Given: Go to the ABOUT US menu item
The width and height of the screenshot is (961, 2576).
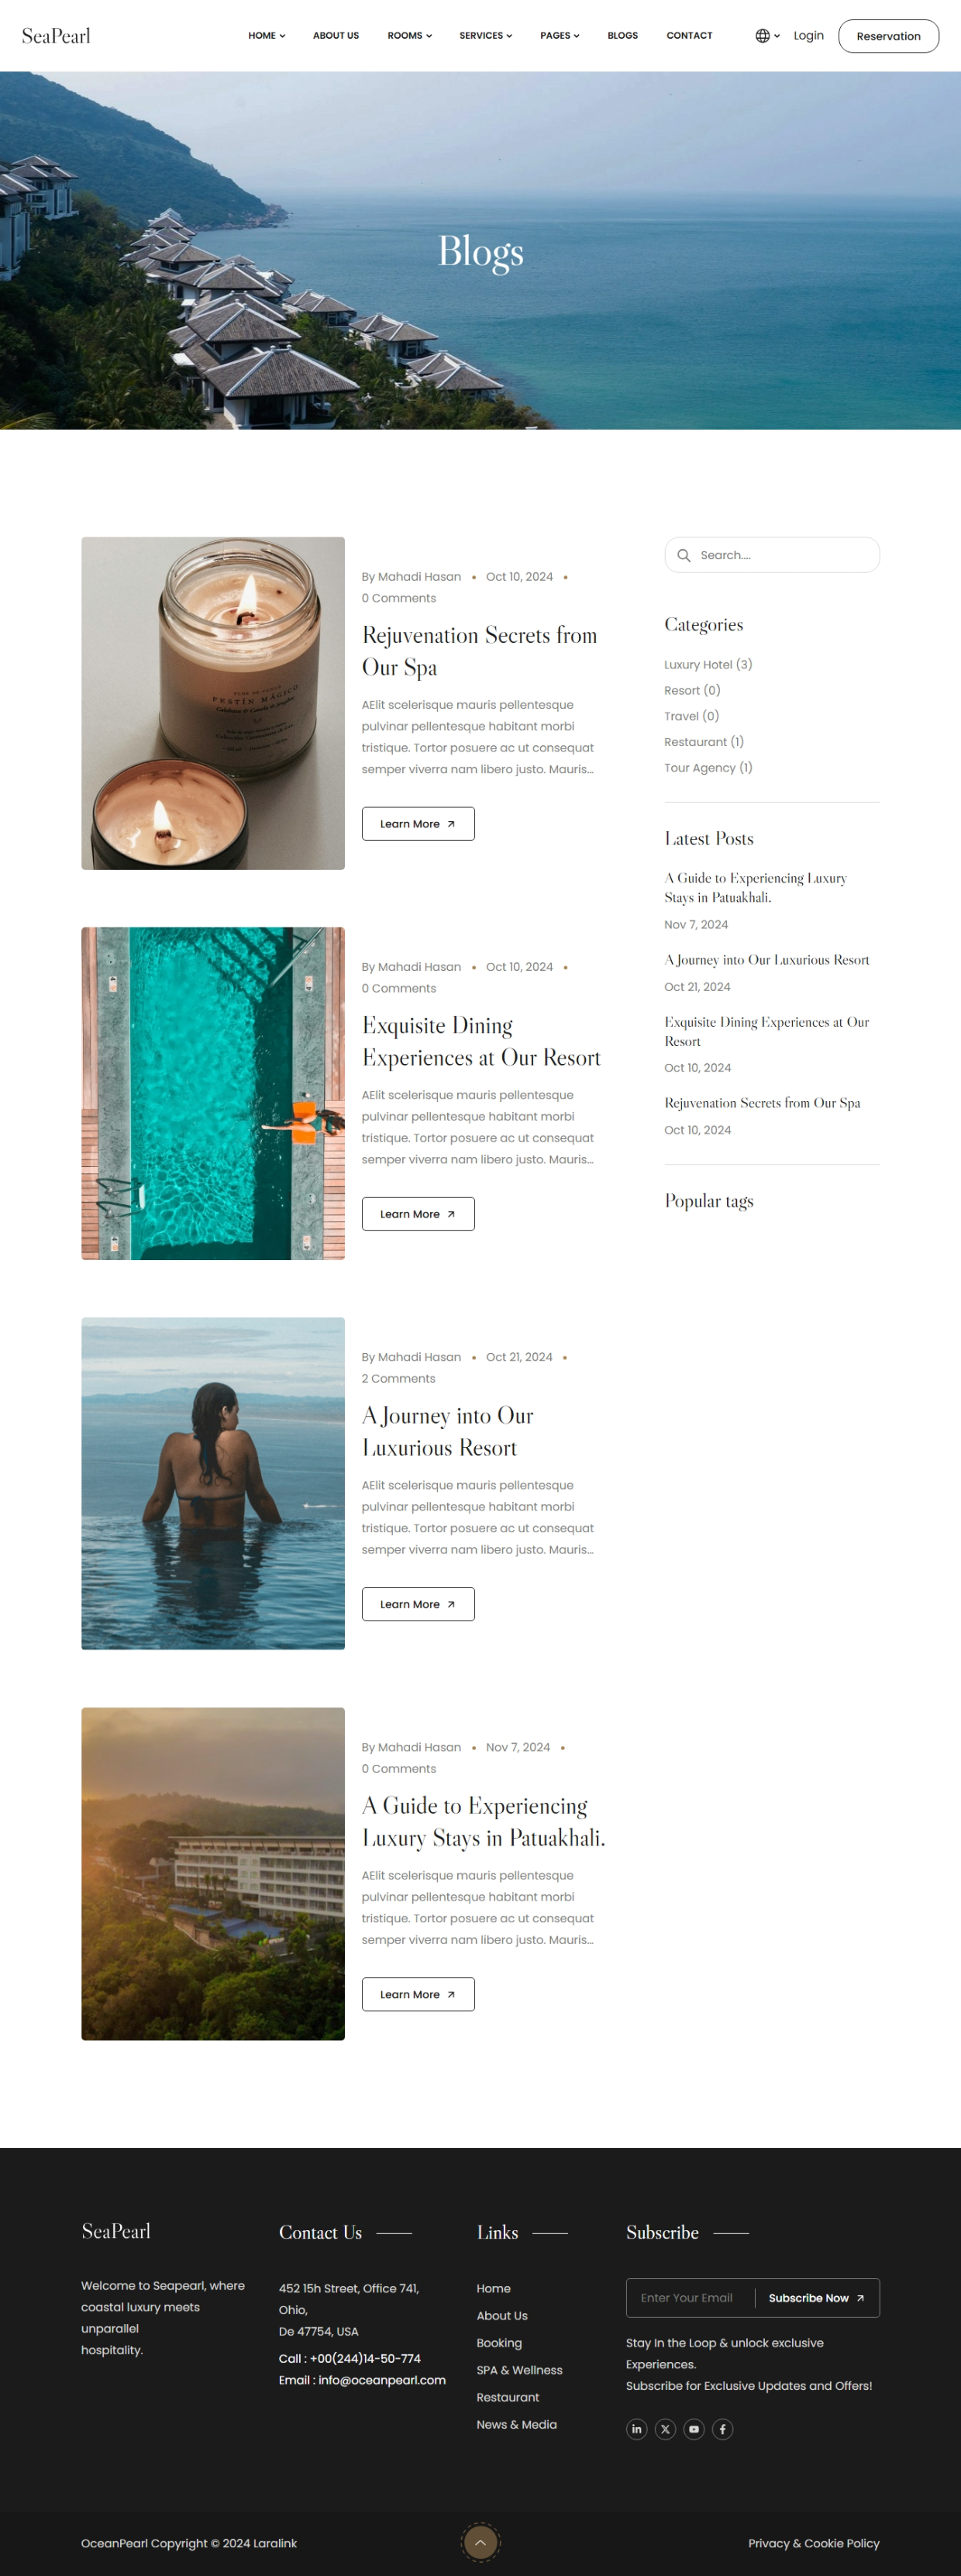Looking at the screenshot, I should tap(336, 36).
